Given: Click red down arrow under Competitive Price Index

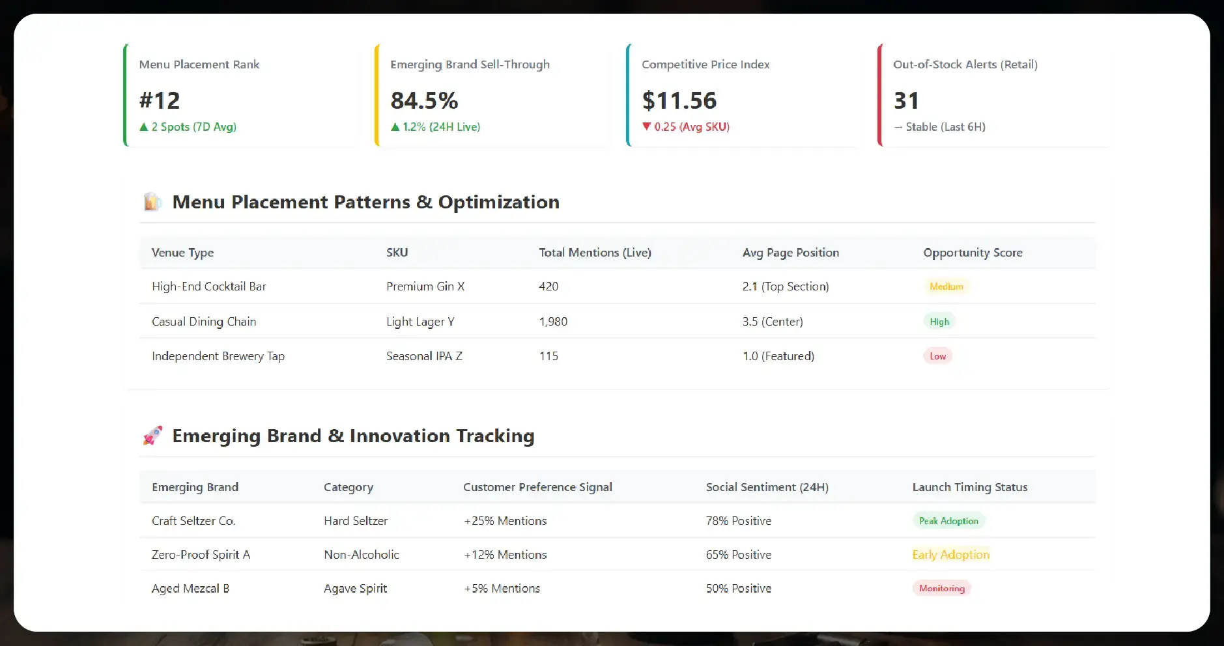Looking at the screenshot, I should click(646, 127).
